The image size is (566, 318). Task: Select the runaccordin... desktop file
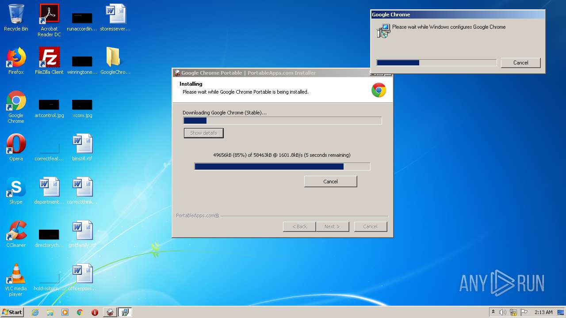[x=82, y=21]
